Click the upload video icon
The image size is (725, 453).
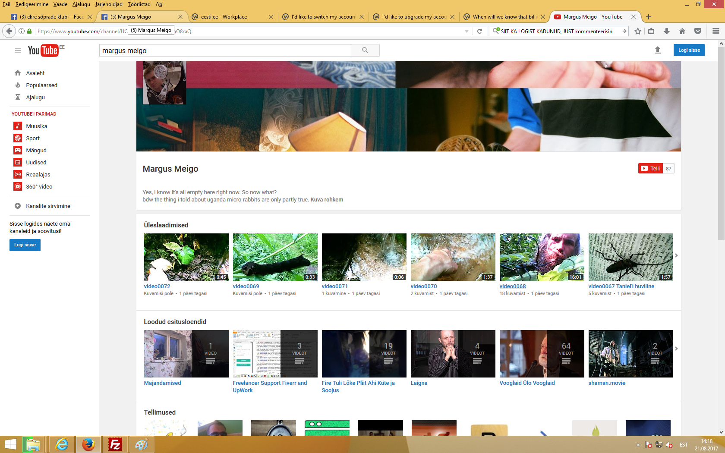[x=658, y=50]
